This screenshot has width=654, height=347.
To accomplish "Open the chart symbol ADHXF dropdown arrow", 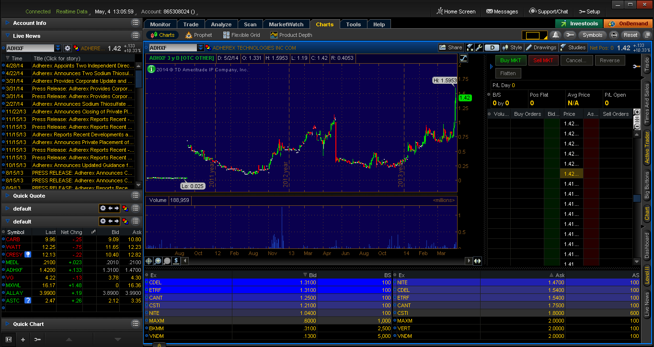I will (200, 48).
